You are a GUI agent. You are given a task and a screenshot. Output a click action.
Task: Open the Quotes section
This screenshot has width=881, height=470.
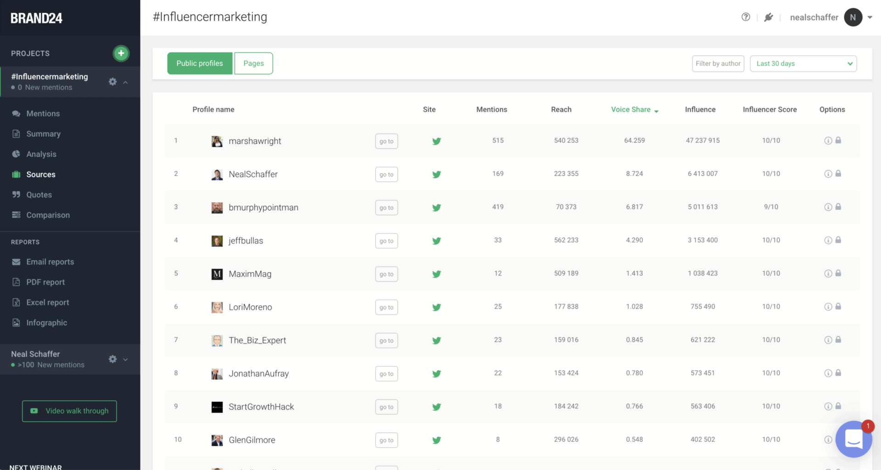click(39, 195)
